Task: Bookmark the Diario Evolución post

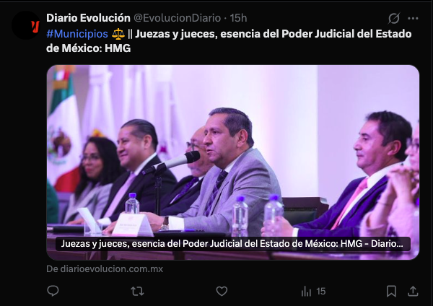Action: (391, 291)
